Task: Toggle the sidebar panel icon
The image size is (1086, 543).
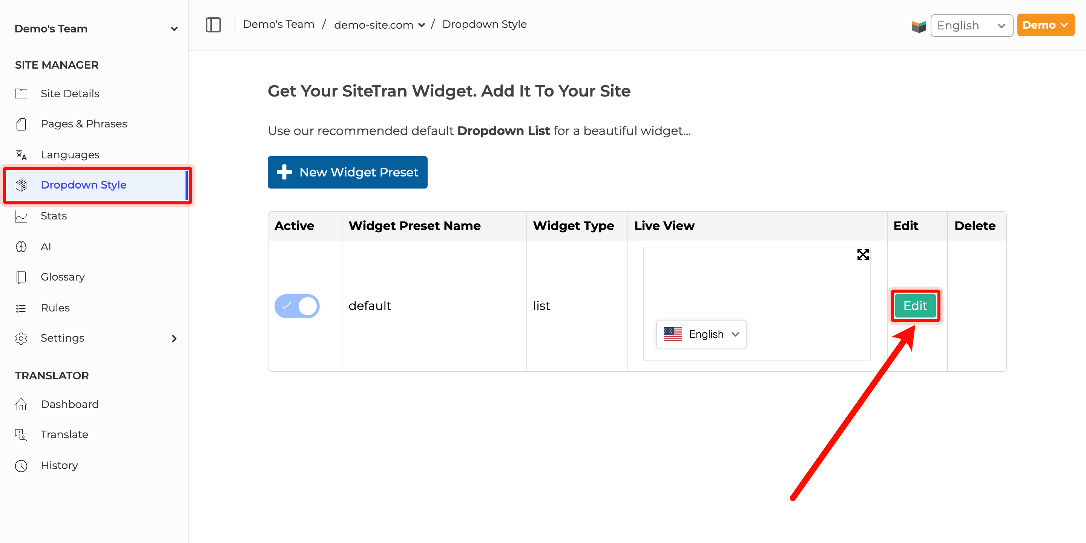Action: coord(213,25)
